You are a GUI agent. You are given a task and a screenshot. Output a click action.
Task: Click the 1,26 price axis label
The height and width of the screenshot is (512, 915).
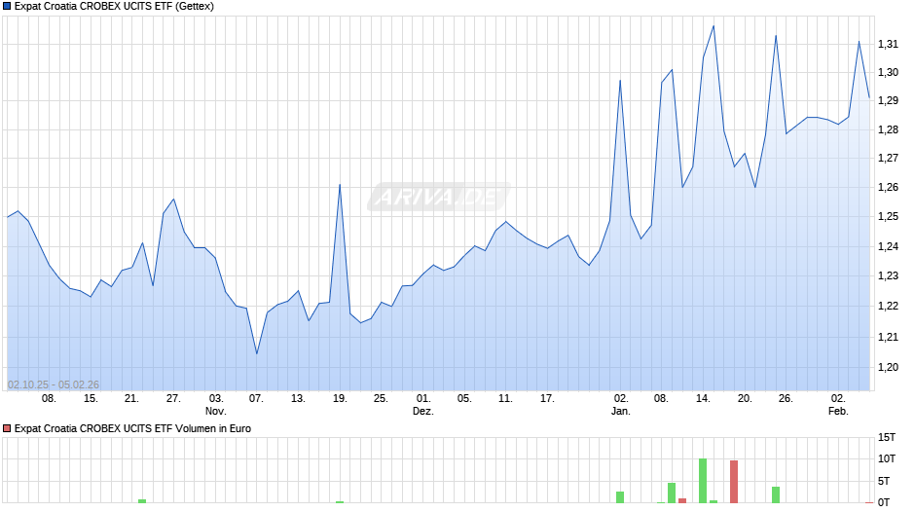pos(888,188)
